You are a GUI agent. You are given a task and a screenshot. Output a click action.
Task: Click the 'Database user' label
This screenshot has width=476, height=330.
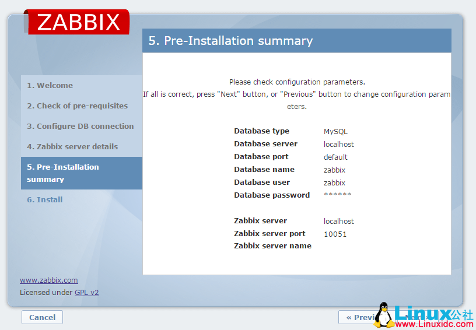pyautogui.click(x=262, y=182)
